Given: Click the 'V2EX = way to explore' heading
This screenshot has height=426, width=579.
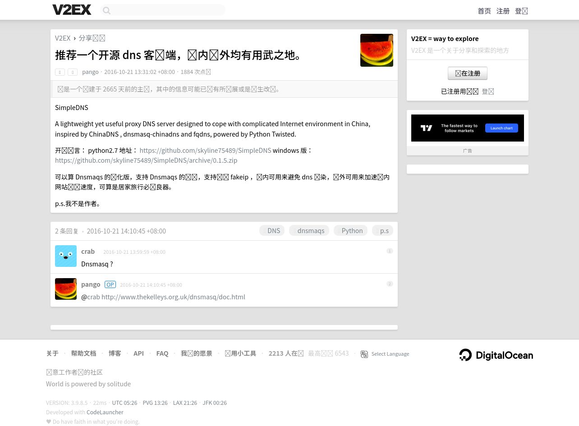Looking at the screenshot, I should point(445,39).
